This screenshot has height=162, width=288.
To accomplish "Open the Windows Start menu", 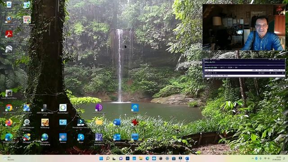I will click(x=101, y=158).
